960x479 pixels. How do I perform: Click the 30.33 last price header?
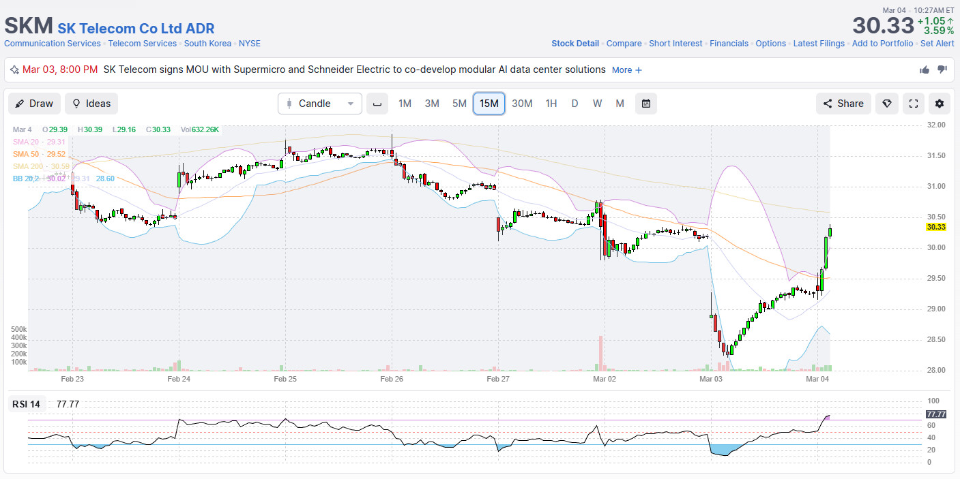tap(883, 25)
